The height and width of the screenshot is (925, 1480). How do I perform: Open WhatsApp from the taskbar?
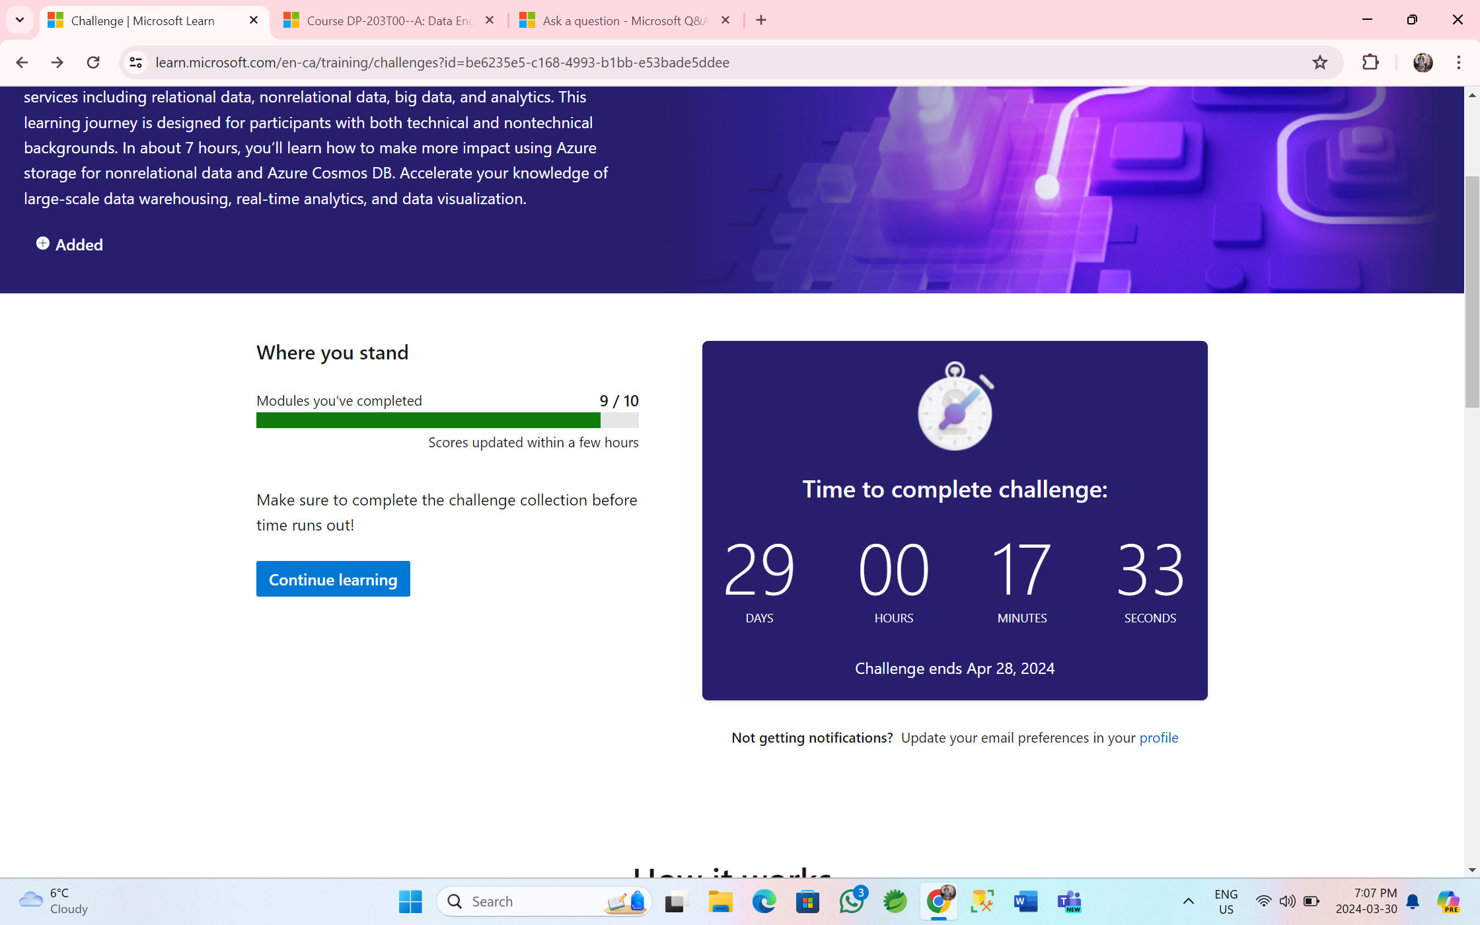[x=851, y=901]
